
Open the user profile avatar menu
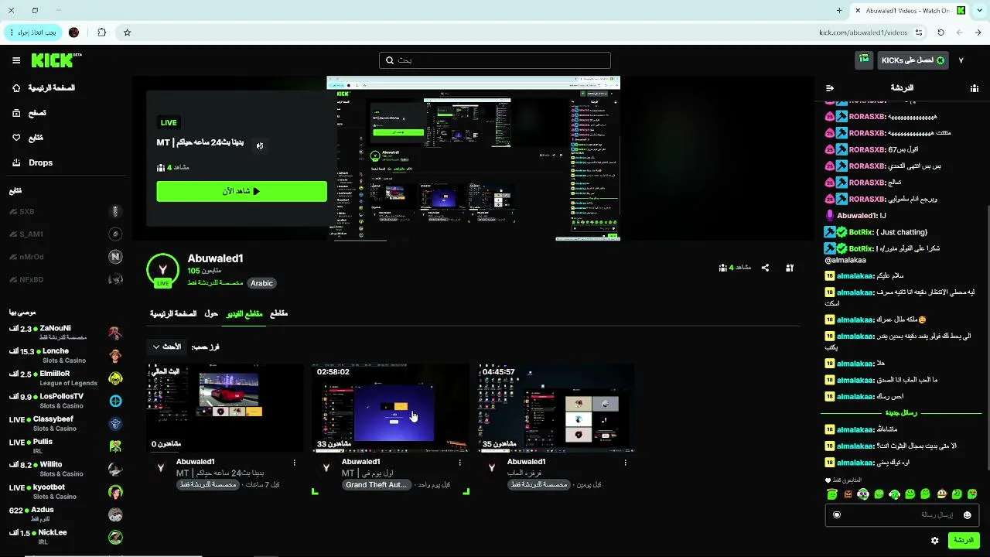[961, 60]
